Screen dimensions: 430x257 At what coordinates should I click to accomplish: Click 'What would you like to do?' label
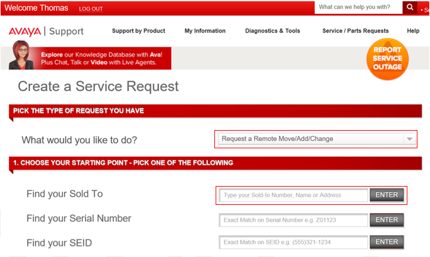coord(79,140)
